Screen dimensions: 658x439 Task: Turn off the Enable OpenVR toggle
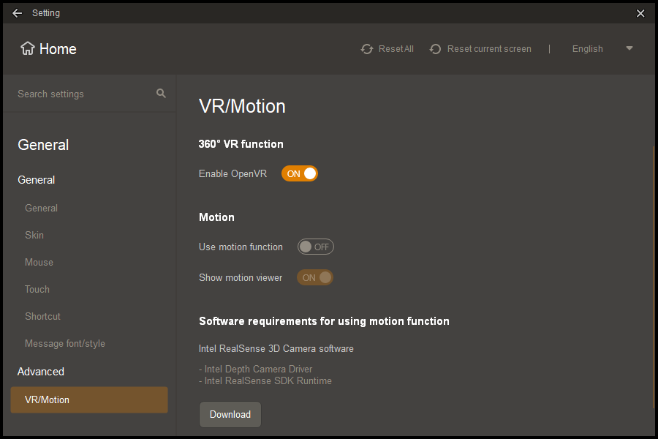point(300,173)
